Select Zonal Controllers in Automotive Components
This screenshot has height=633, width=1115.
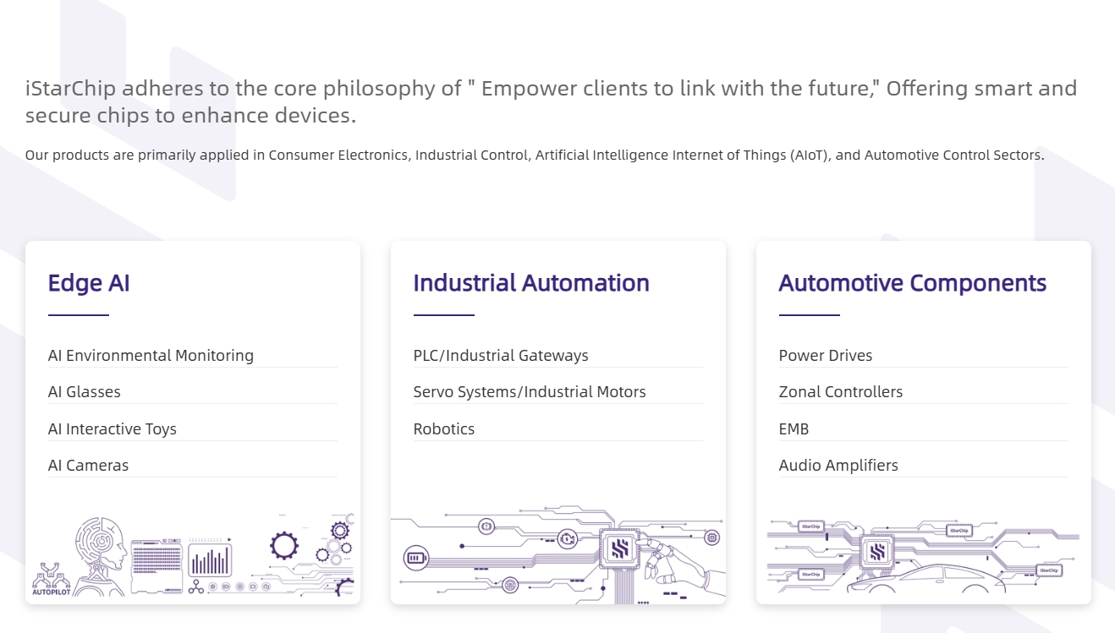[x=841, y=392]
